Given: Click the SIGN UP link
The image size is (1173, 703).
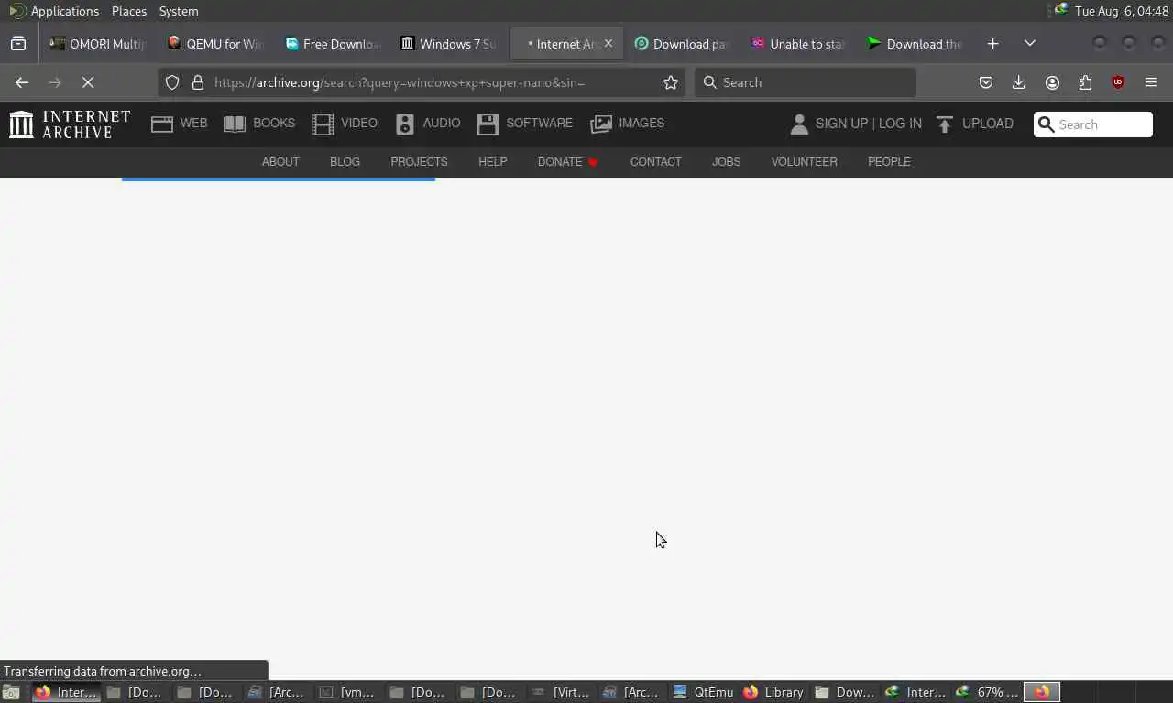Looking at the screenshot, I should [841, 124].
